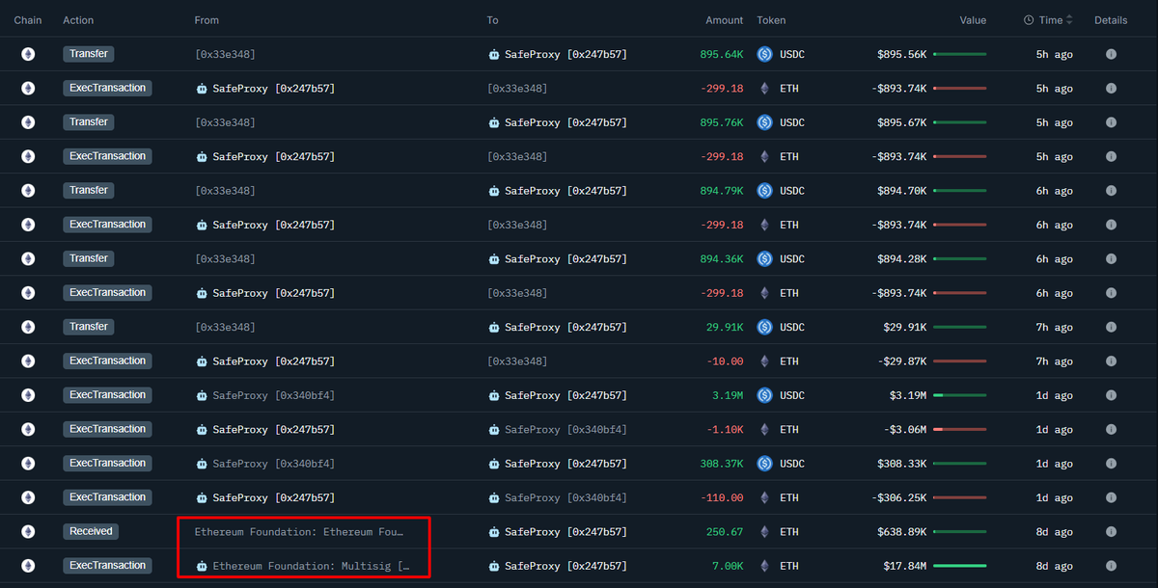Open details info icon for 3.19M USDC row
The height and width of the screenshot is (588, 1158).
[x=1111, y=395]
